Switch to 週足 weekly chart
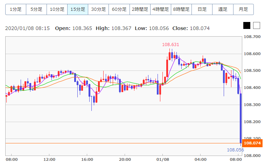 click(x=223, y=9)
